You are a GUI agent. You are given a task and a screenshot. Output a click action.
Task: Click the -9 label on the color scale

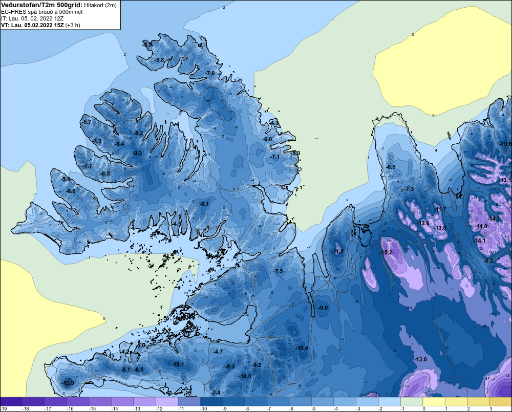click(x=225, y=409)
